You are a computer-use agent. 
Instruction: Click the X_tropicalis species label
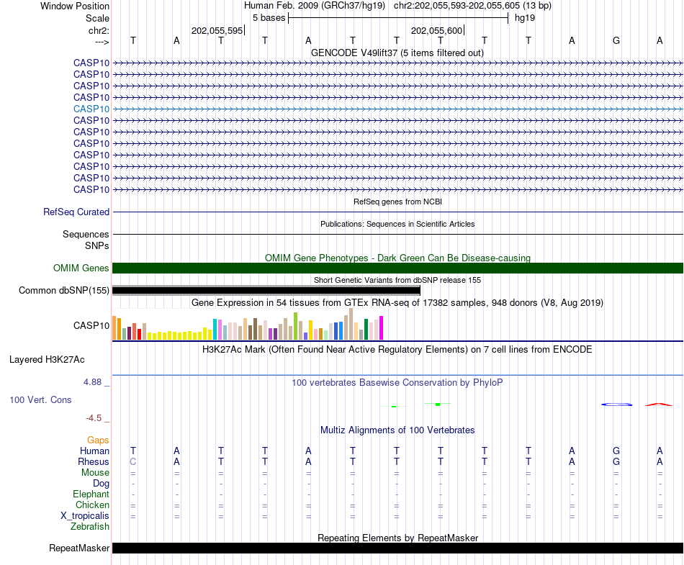coord(85,516)
